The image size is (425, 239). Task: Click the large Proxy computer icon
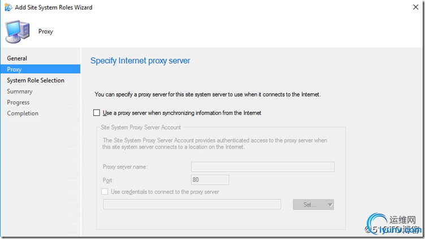pos(18,32)
